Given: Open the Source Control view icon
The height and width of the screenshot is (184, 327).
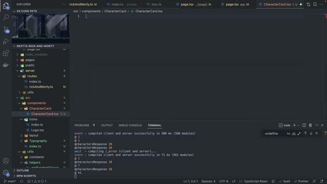Looking at the screenshot, I should coord(6,30).
